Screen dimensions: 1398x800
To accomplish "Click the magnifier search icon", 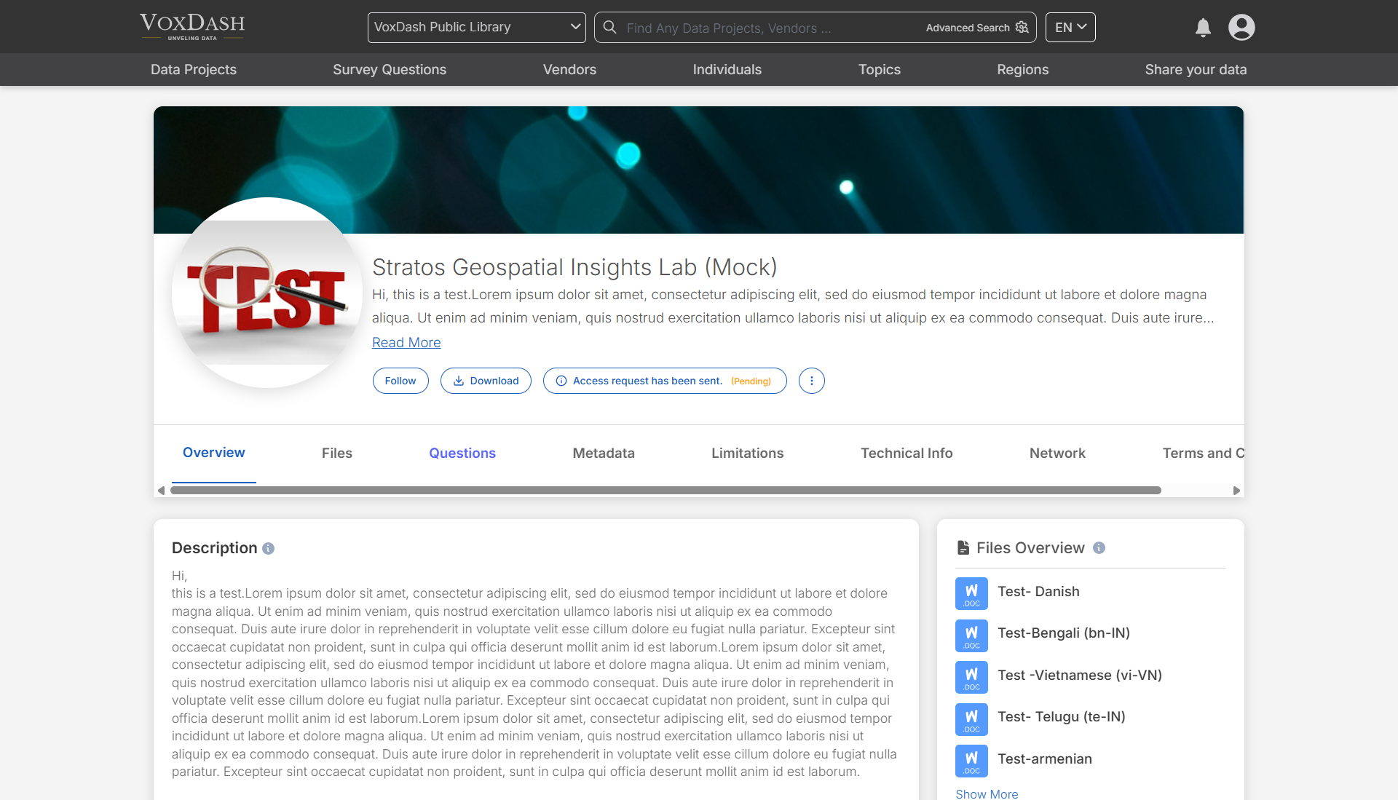I will tap(610, 28).
